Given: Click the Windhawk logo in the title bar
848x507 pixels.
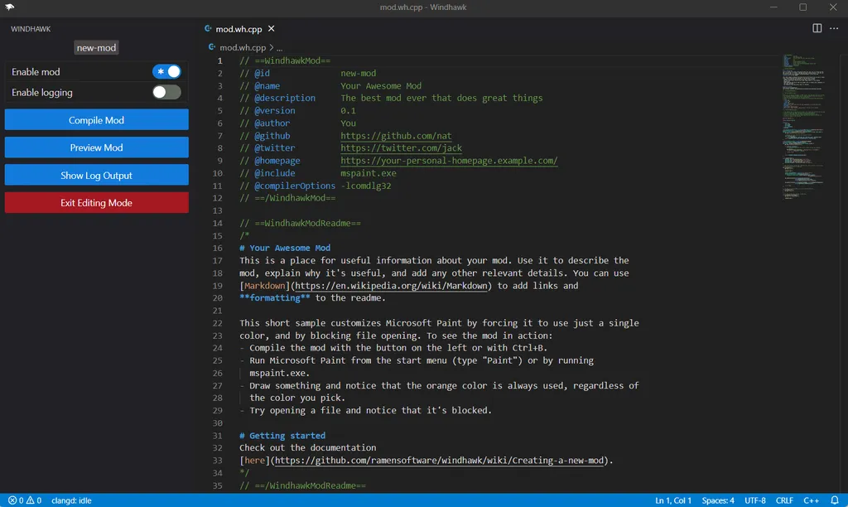Looking at the screenshot, I should click(x=9, y=7).
